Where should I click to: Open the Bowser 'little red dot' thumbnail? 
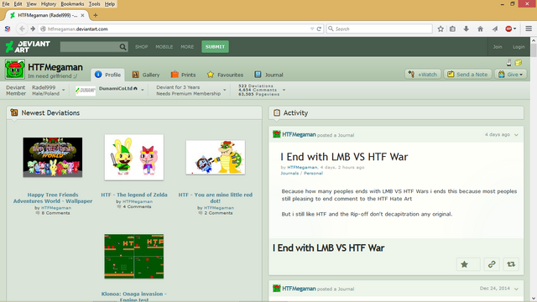(x=216, y=157)
